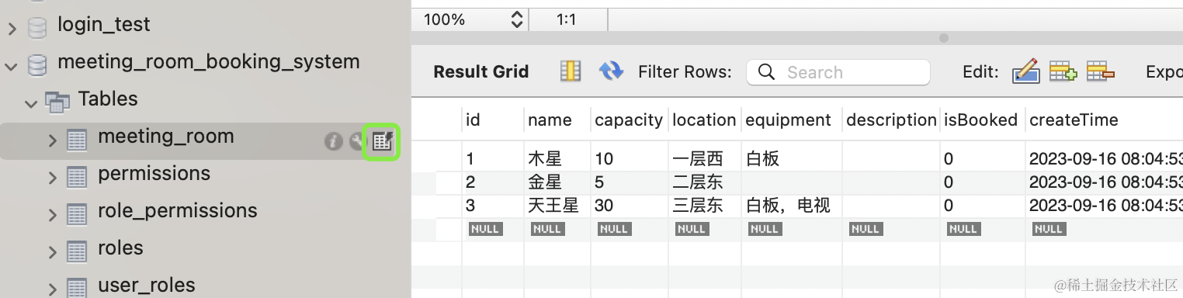Screen dimensions: 1183x298
Task: Delete selected rows icon in Edit
Action: [1101, 71]
